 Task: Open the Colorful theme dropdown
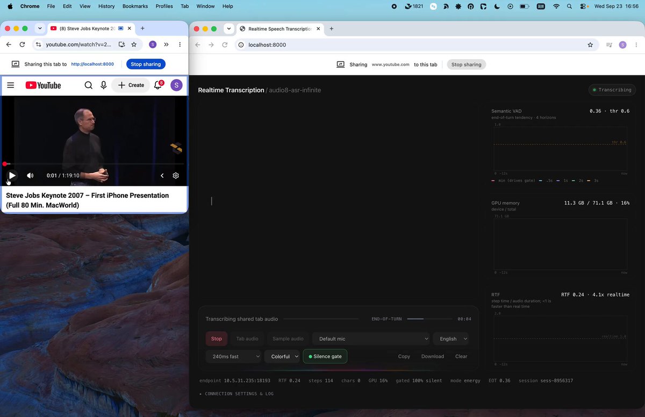[x=282, y=356]
